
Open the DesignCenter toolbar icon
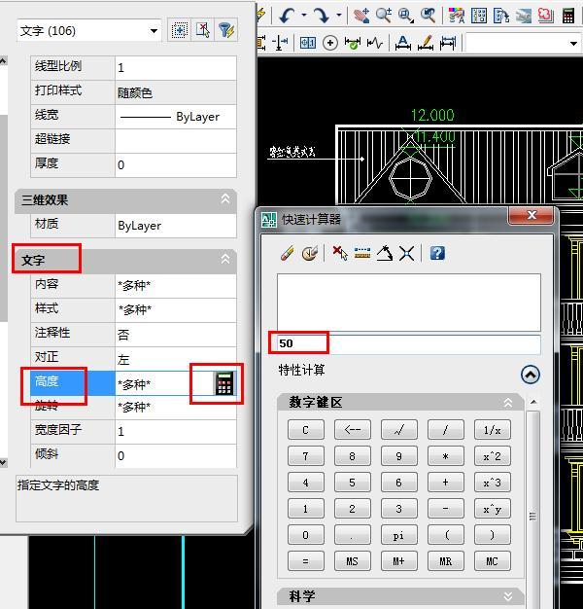pos(479,16)
